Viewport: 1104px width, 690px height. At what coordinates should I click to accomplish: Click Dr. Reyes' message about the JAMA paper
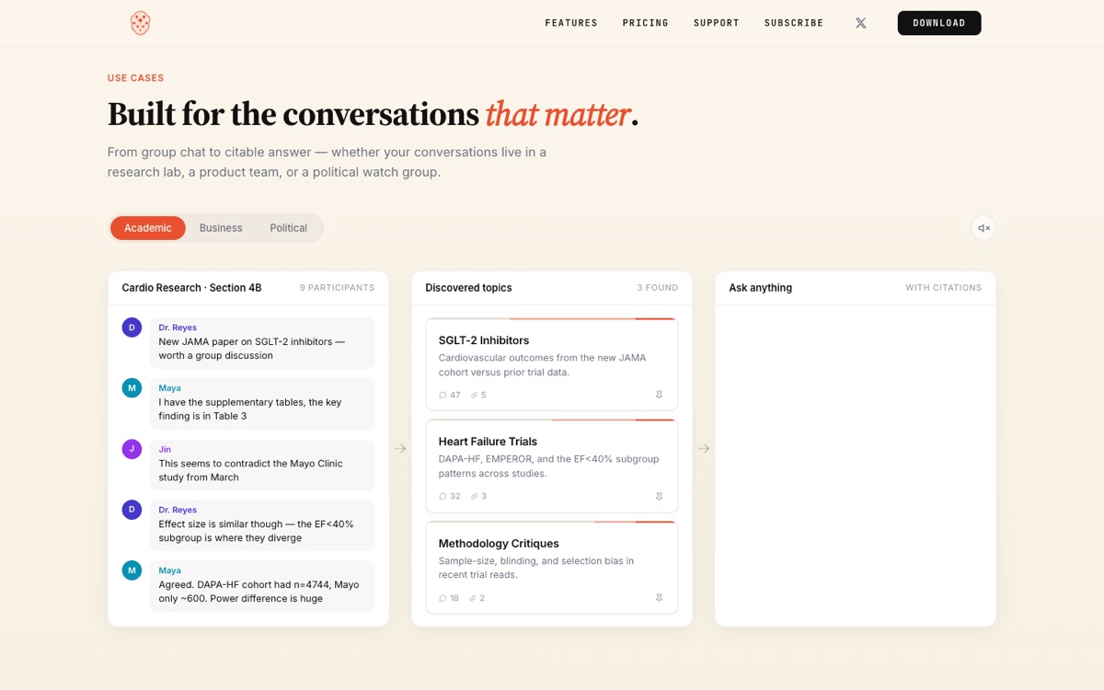tap(262, 343)
